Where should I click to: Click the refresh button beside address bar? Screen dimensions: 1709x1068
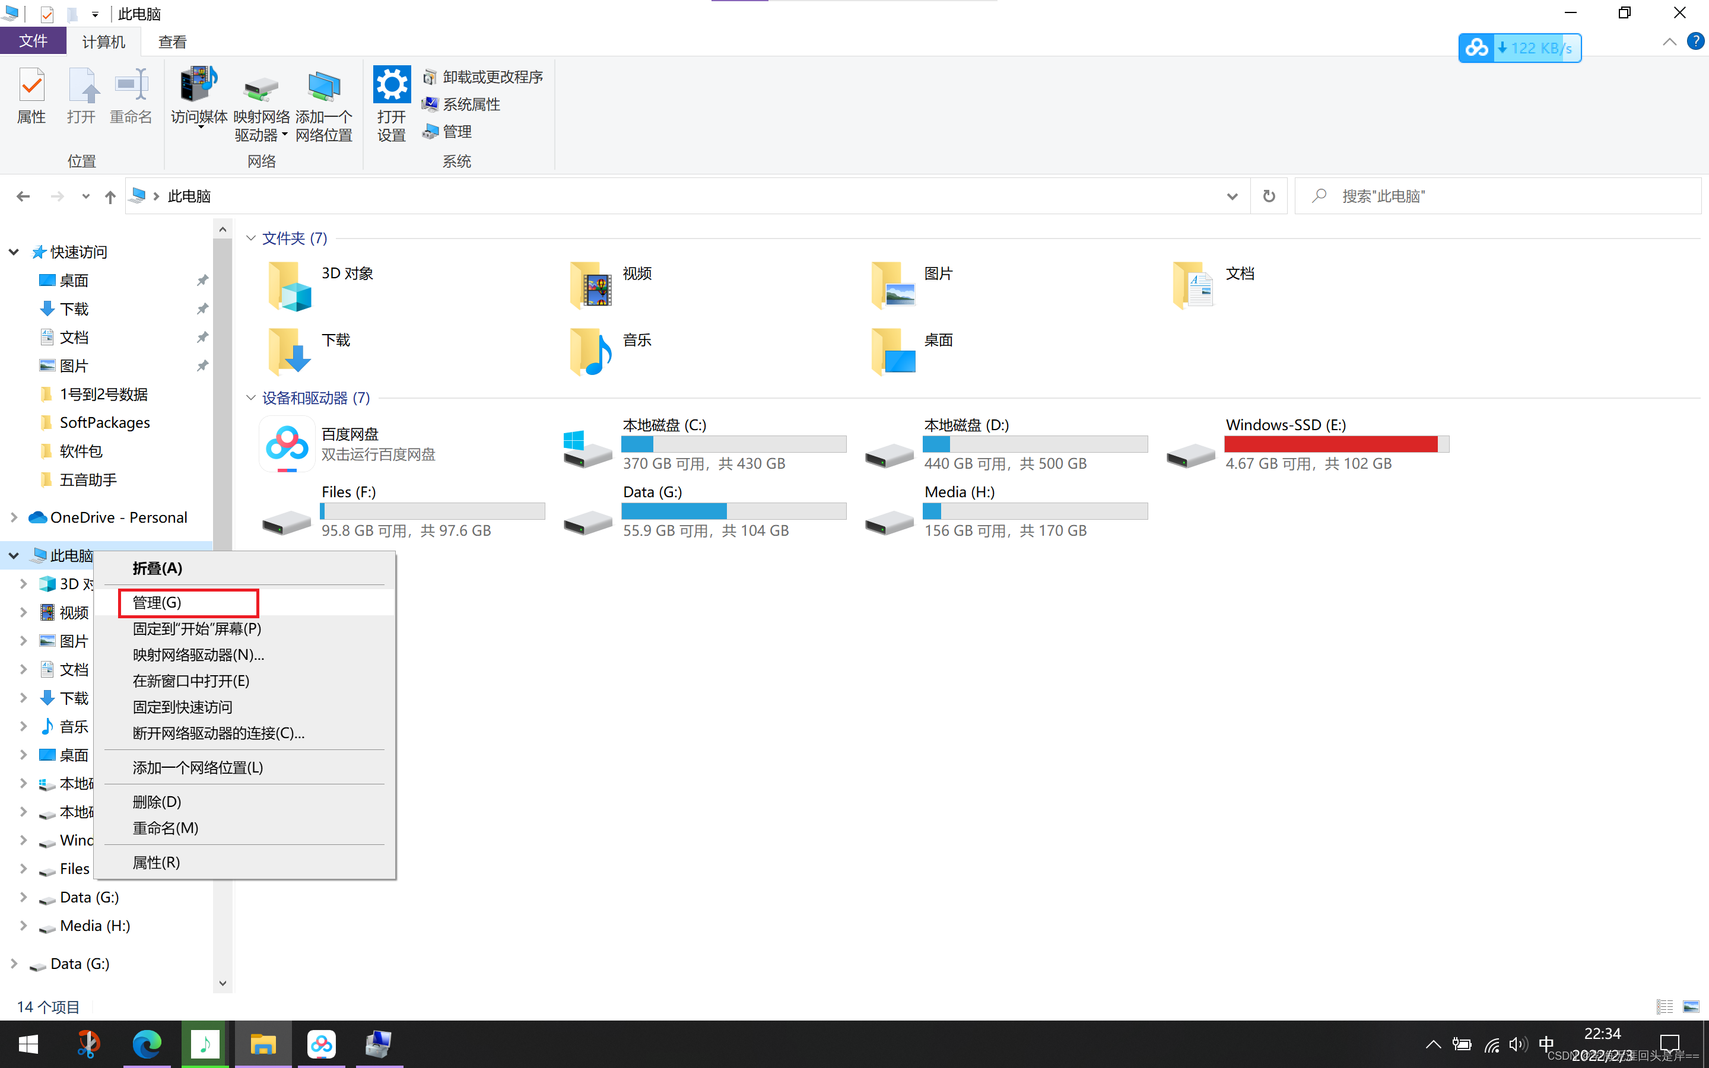tap(1268, 196)
